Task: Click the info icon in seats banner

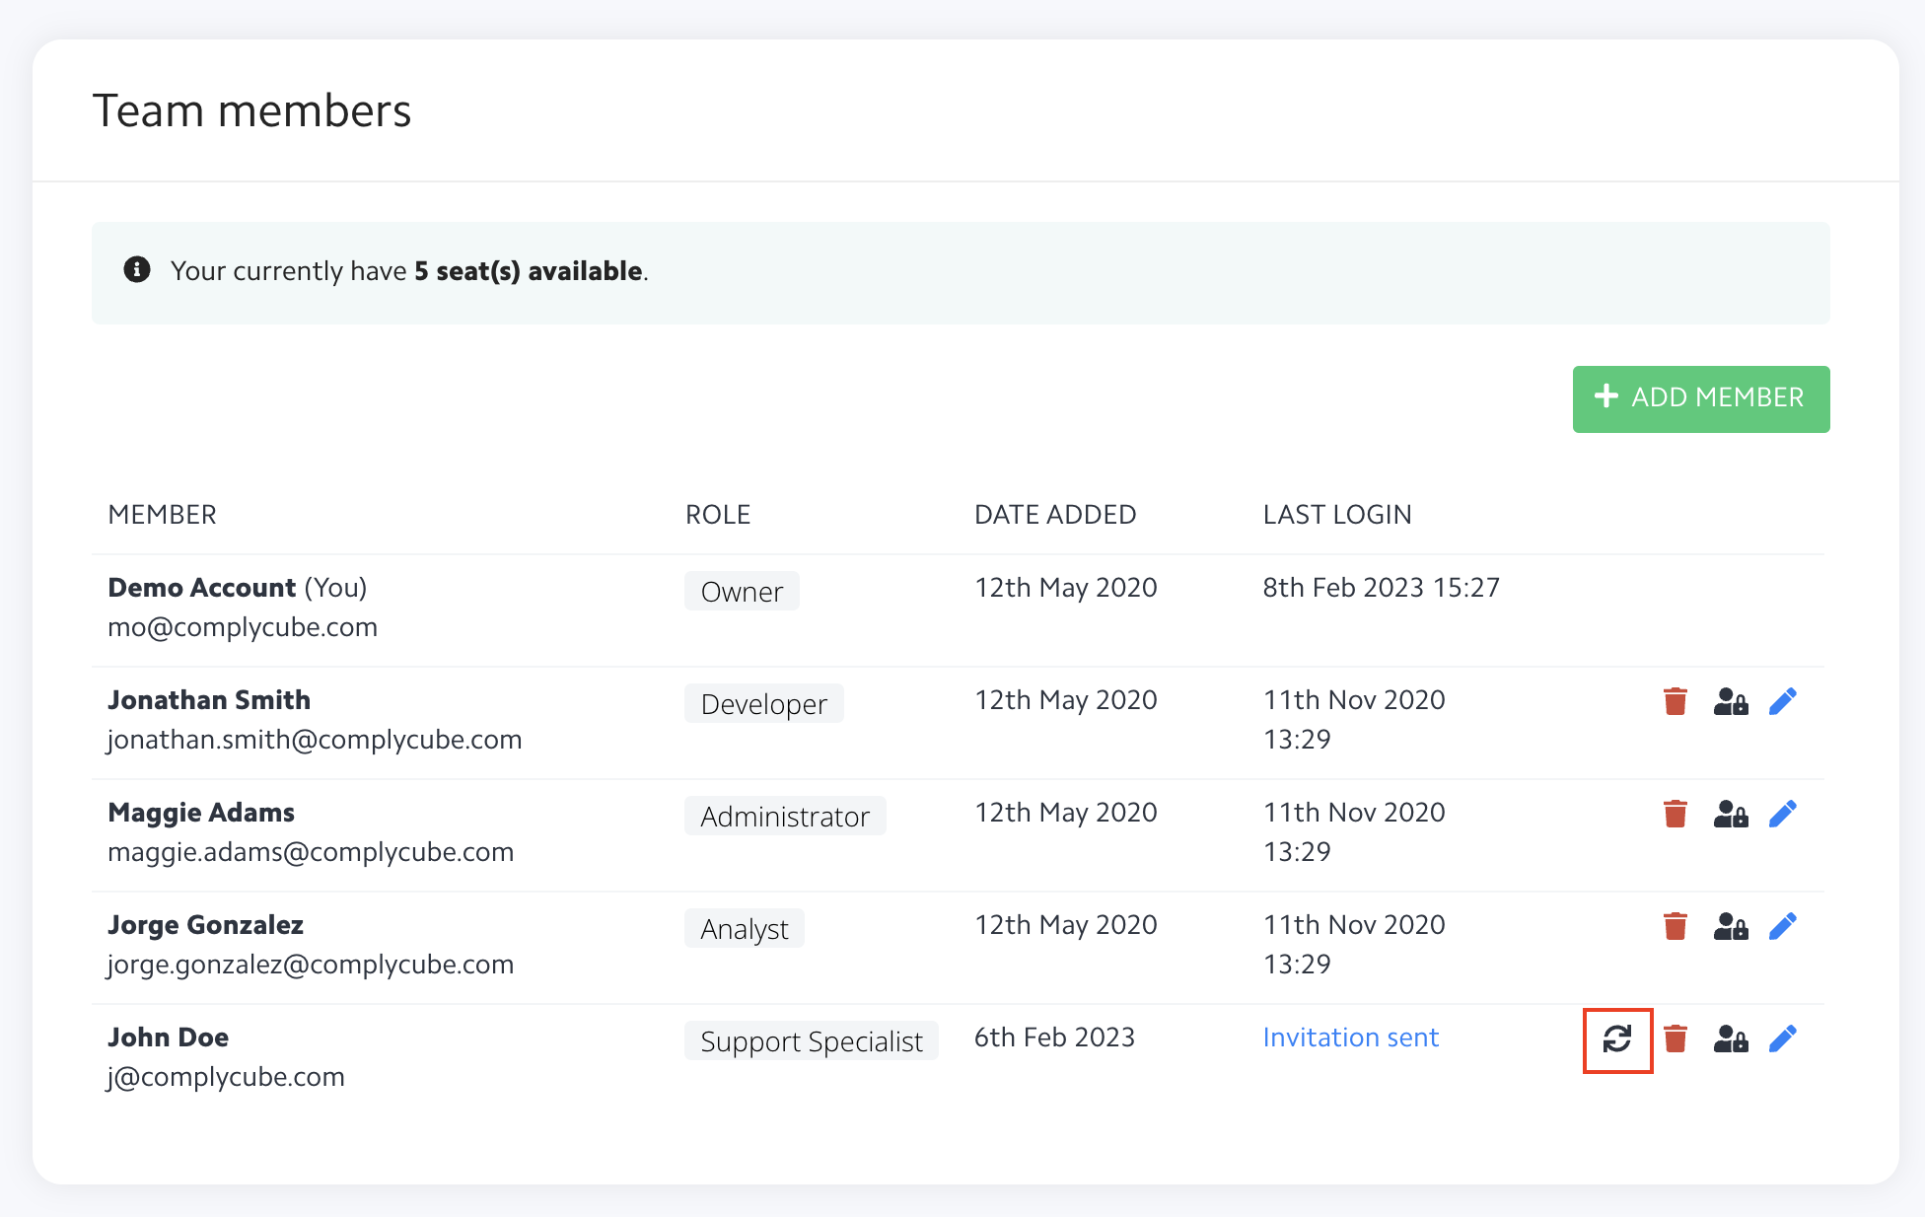Action: click(137, 269)
